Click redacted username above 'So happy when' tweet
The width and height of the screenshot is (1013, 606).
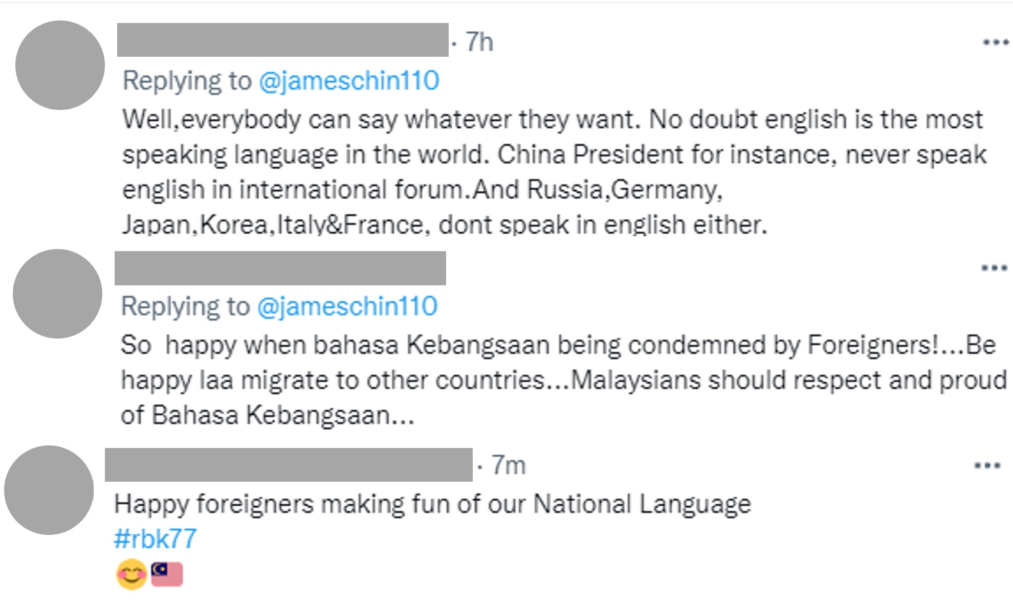coord(280,268)
